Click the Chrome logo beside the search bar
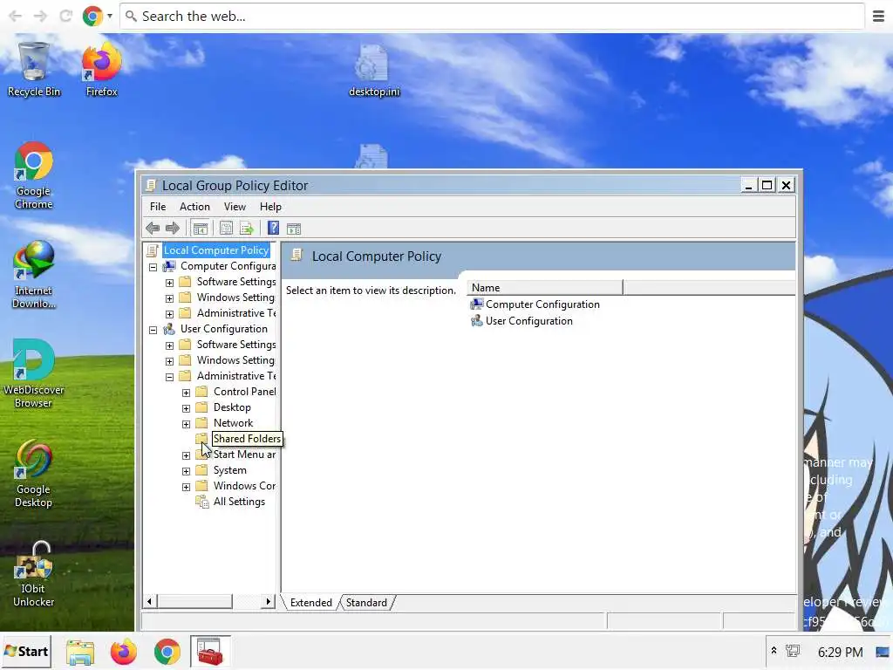Image resolution: width=893 pixels, height=670 pixels. click(92, 16)
